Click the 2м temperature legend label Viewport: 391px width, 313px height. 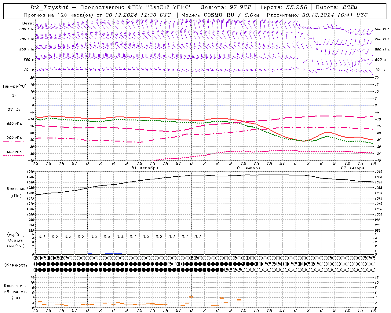click(x=14, y=95)
